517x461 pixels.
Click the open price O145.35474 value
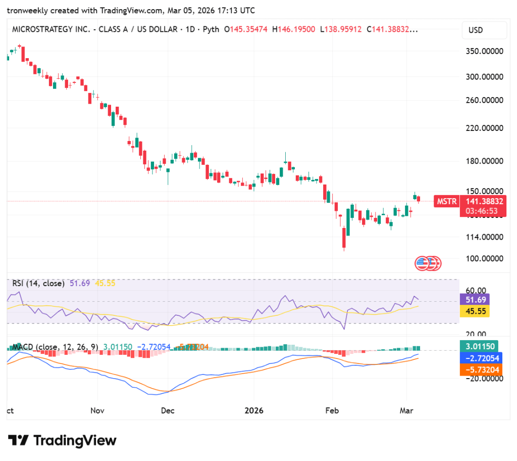click(246, 29)
